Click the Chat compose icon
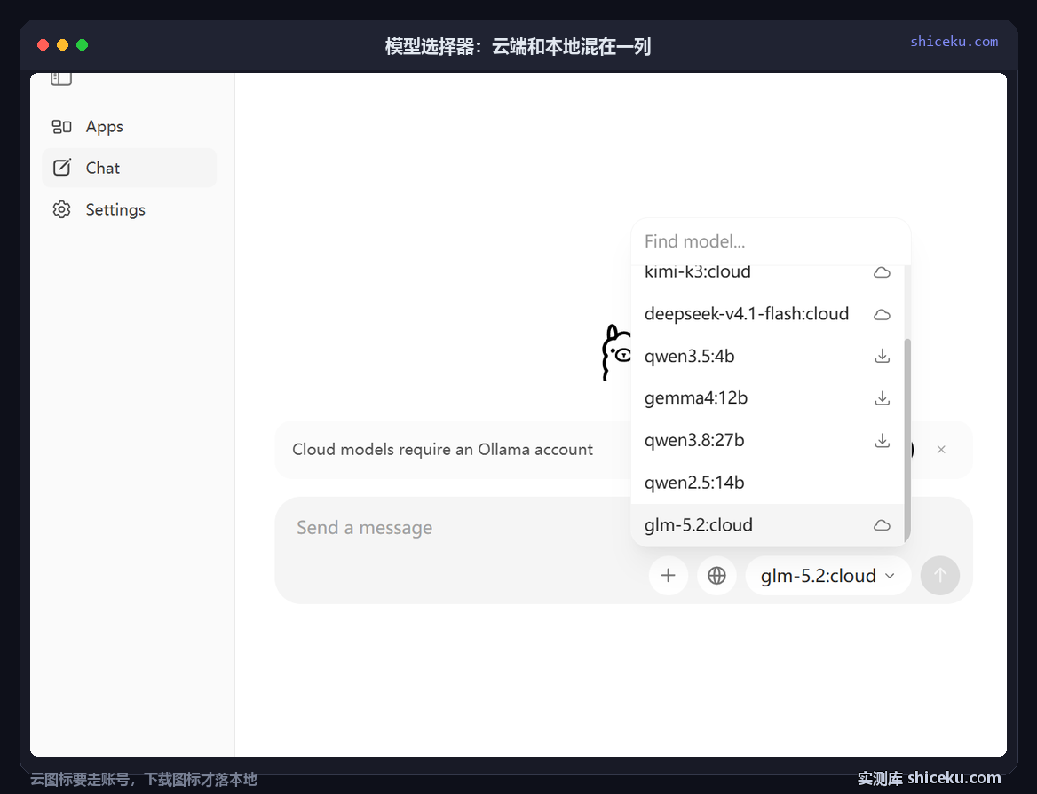 61,168
